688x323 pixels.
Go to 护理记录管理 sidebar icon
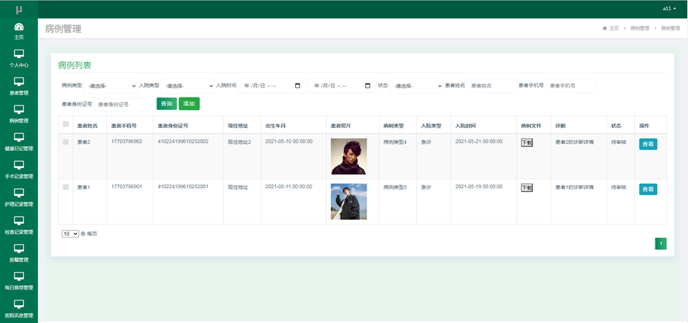click(x=19, y=193)
